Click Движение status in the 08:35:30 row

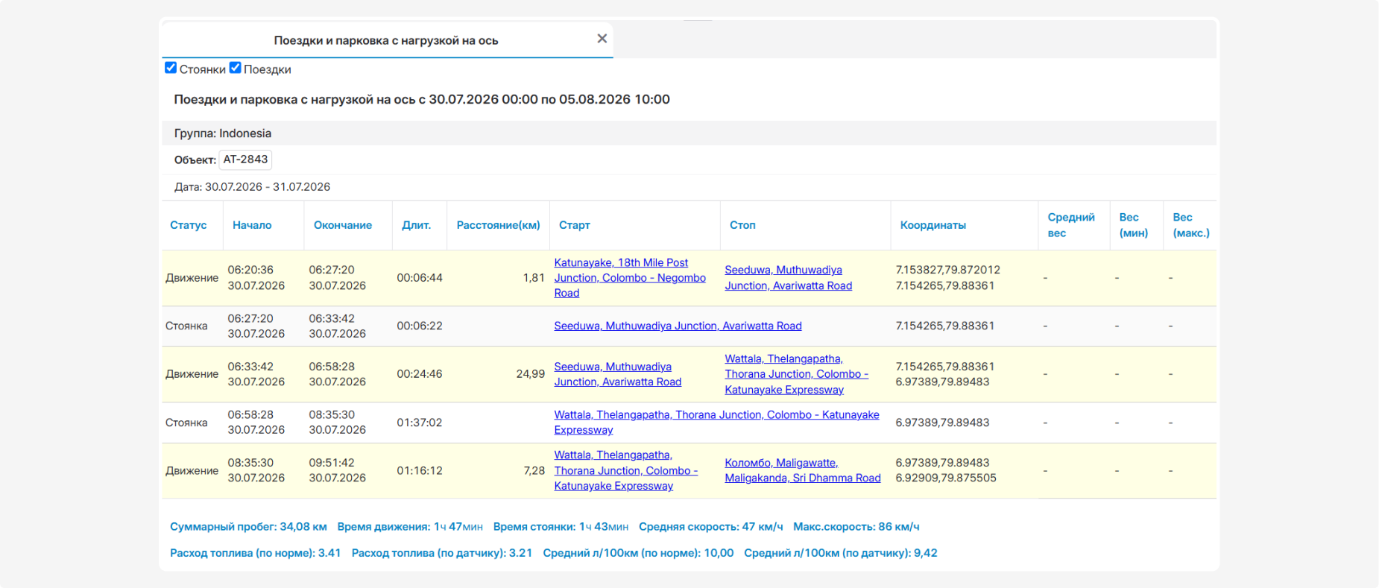pyautogui.click(x=192, y=471)
